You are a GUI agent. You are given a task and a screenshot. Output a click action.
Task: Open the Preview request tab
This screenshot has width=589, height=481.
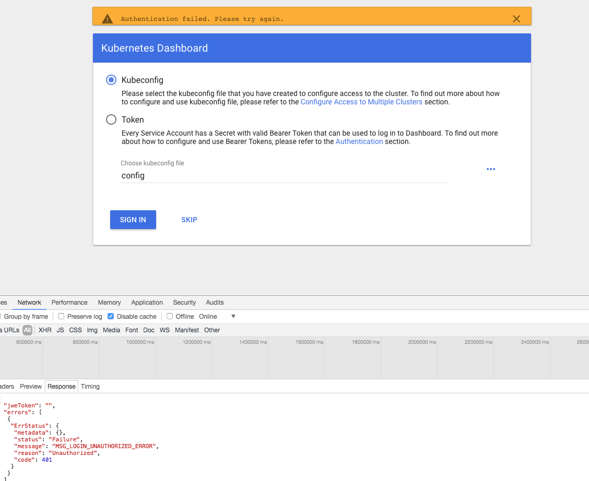click(x=31, y=387)
